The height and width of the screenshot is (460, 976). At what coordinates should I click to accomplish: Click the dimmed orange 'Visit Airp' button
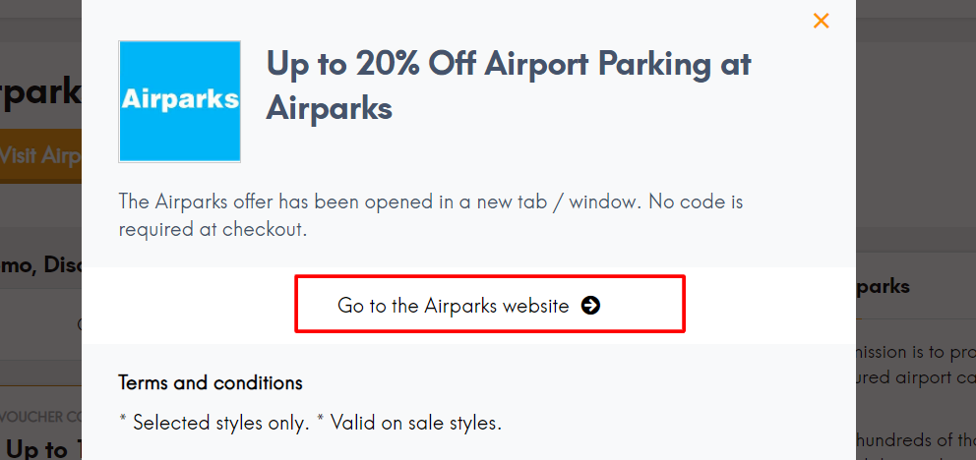(x=40, y=155)
